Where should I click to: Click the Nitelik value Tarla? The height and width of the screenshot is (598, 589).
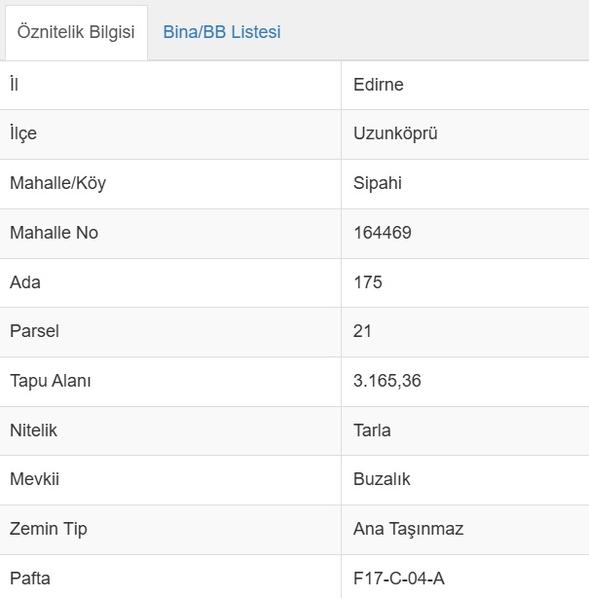tap(372, 430)
